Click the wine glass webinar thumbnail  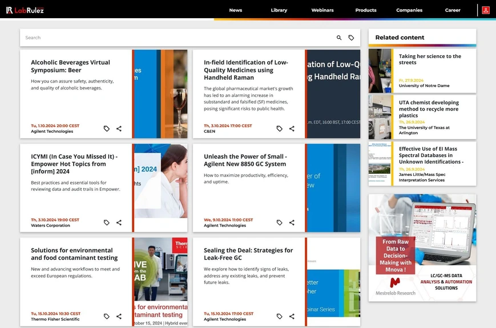(x=161, y=94)
